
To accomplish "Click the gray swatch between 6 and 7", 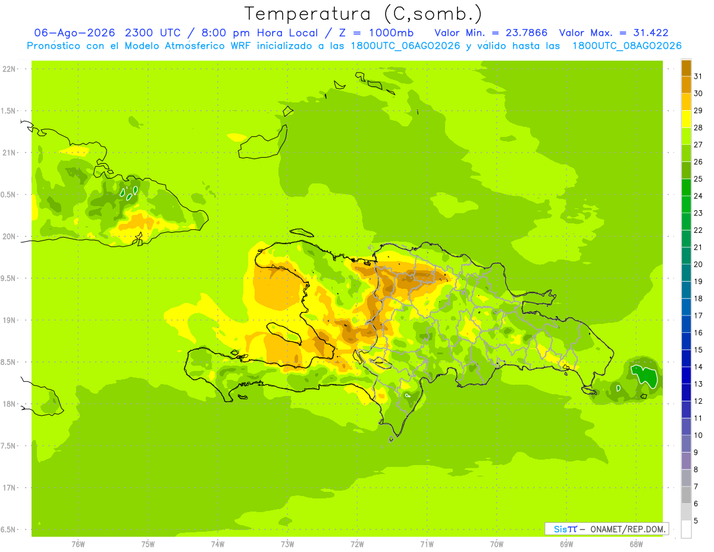I will click(x=686, y=495).
